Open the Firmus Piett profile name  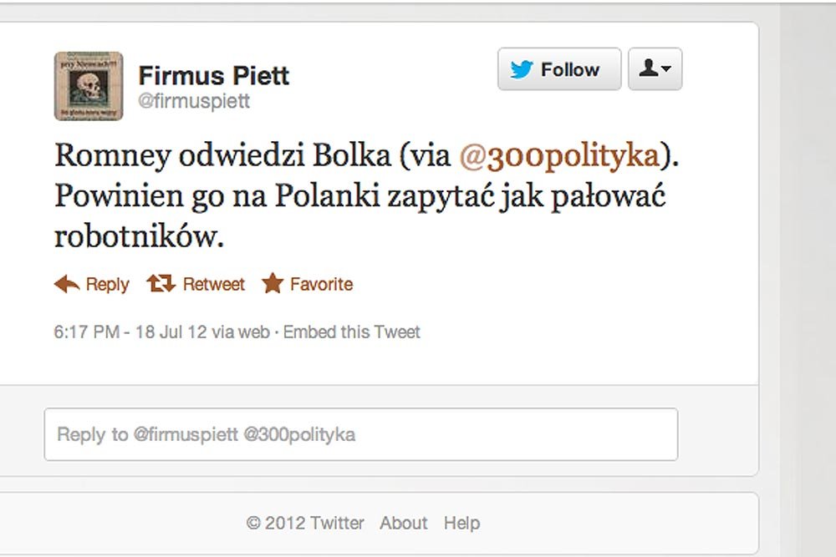(214, 75)
